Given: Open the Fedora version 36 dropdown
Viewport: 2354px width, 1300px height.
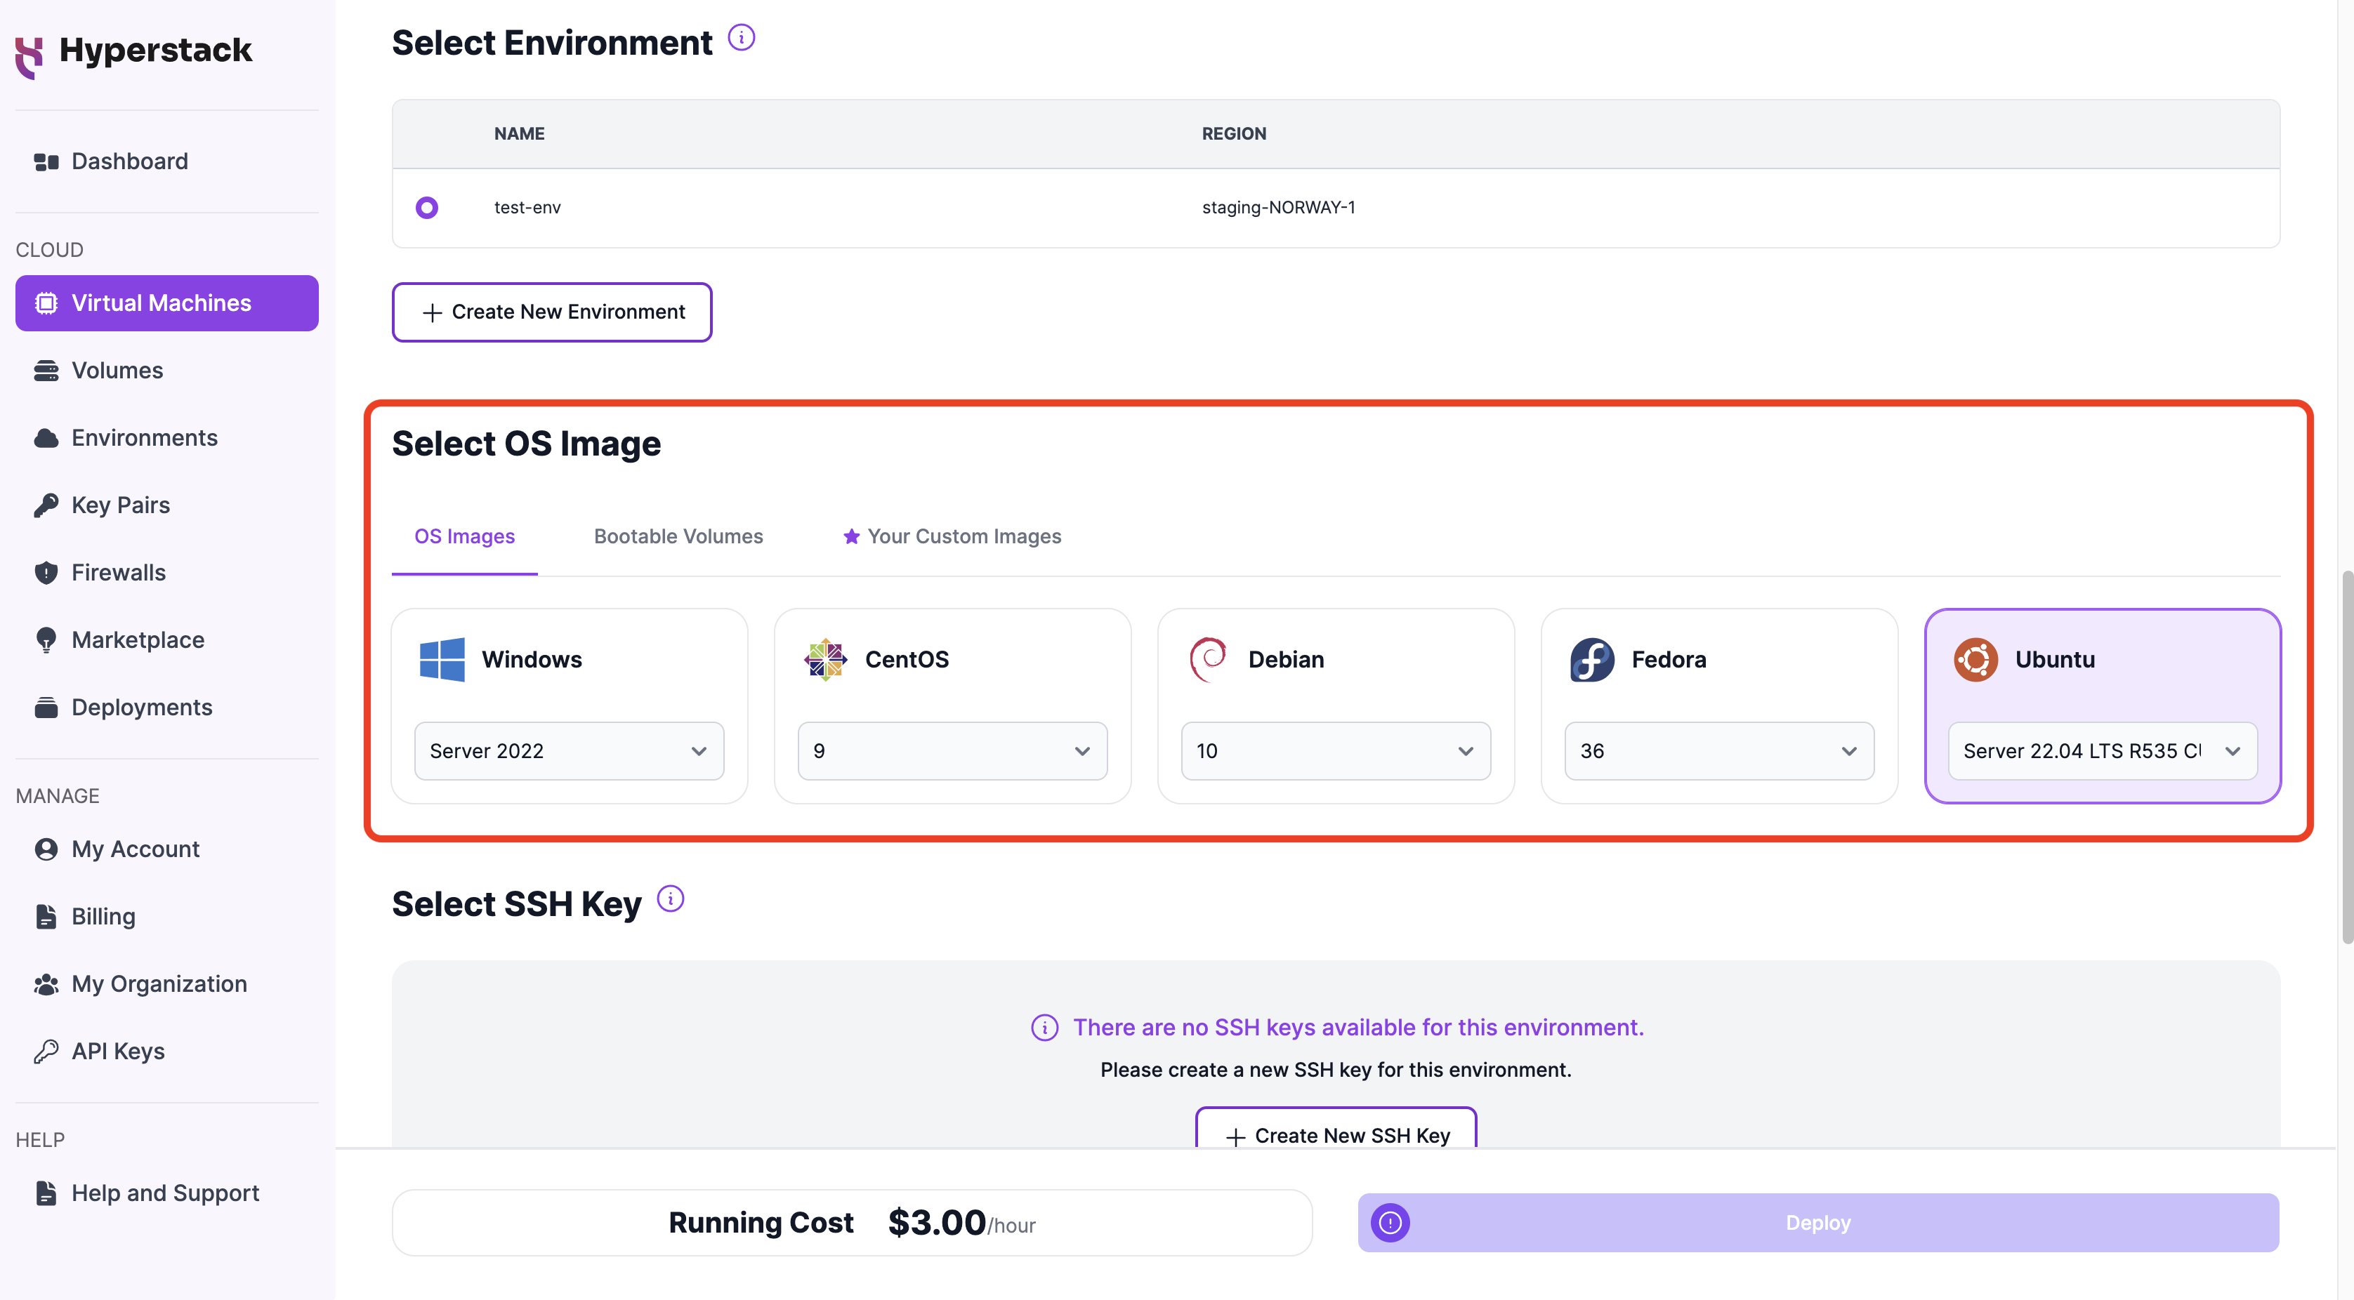Looking at the screenshot, I should pos(1719,751).
